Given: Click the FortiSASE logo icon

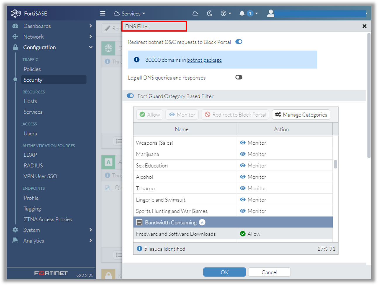Looking at the screenshot, I should click(16, 13).
